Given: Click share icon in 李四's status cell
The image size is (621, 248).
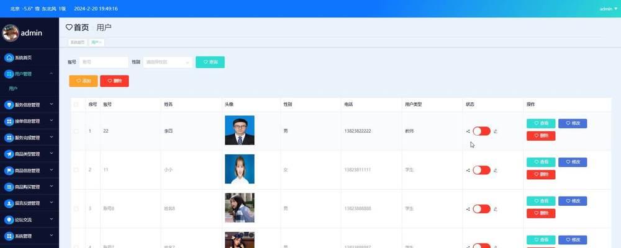Looking at the screenshot, I should coord(468,131).
